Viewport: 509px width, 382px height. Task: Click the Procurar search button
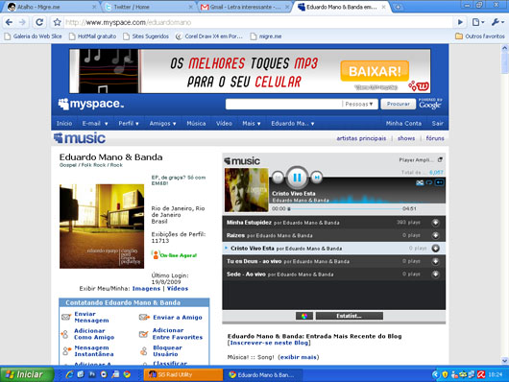(398, 104)
